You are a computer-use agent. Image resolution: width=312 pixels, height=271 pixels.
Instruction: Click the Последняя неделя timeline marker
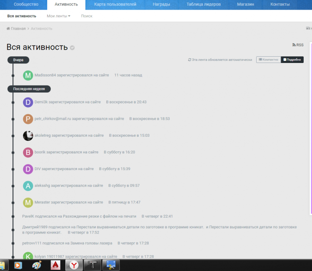click(x=29, y=89)
